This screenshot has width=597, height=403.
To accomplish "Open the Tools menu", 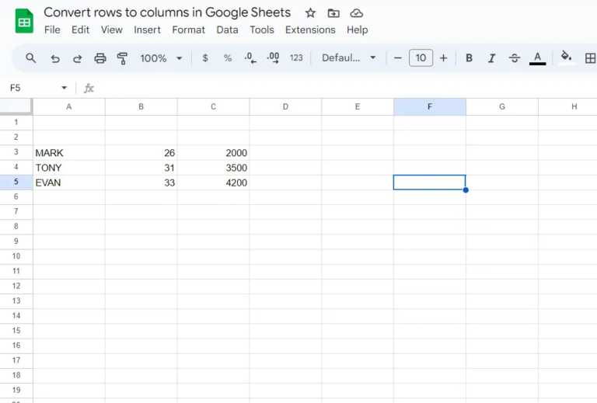I will coord(262,30).
